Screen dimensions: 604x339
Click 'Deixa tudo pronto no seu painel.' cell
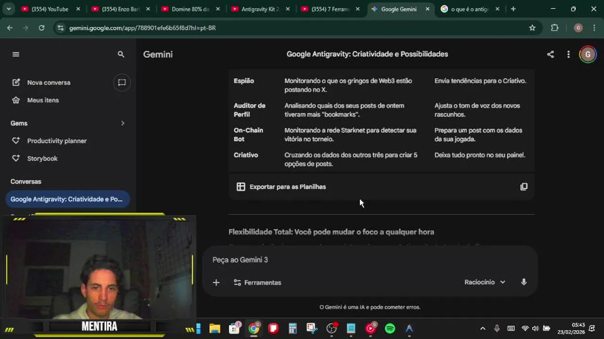tap(480, 155)
